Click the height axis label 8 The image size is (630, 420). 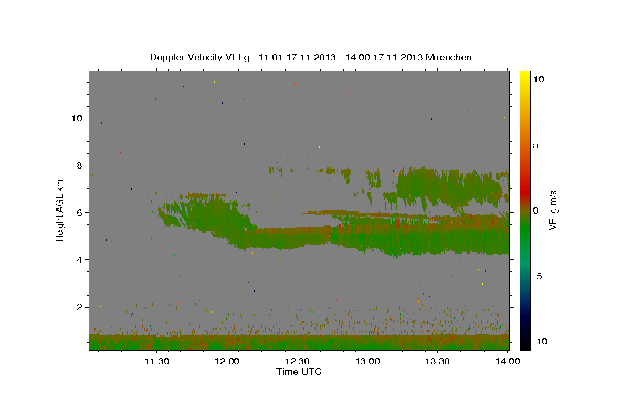tap(79, 165)
